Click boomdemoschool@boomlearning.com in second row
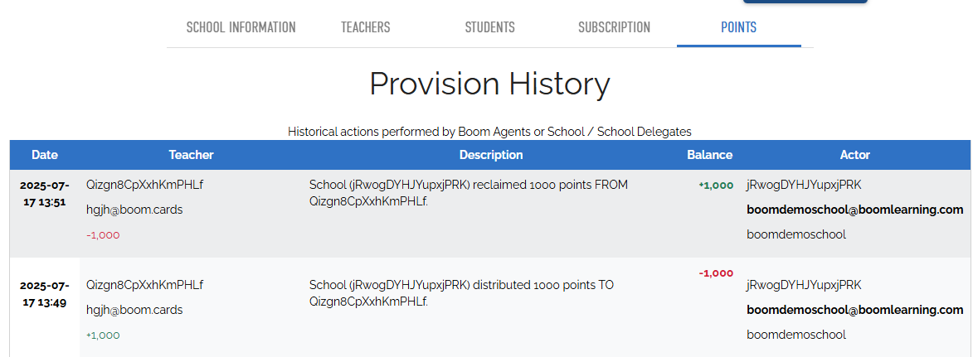973x357 pixels. [x=855, y=310]
